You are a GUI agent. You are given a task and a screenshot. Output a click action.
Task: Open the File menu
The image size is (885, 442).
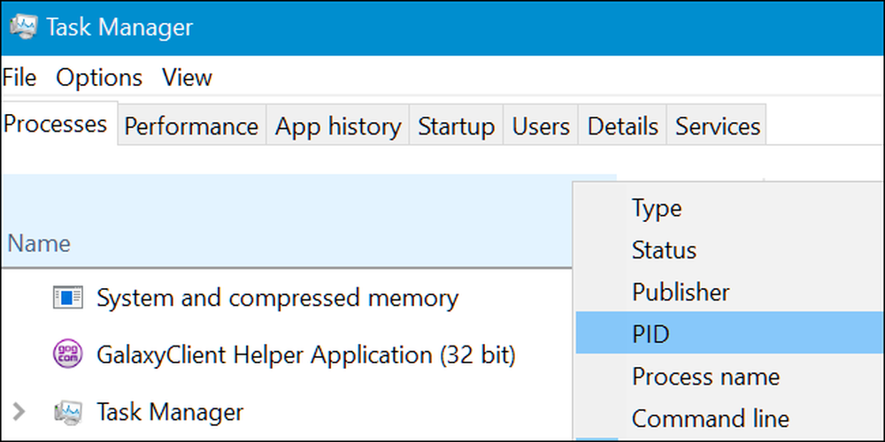tap(19, 78)
